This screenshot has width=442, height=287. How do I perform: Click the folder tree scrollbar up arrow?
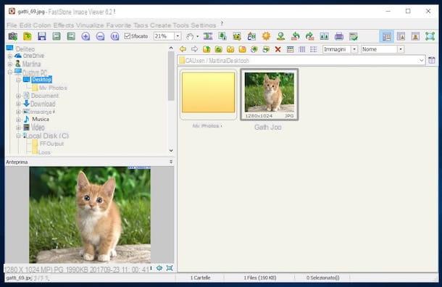171,48
